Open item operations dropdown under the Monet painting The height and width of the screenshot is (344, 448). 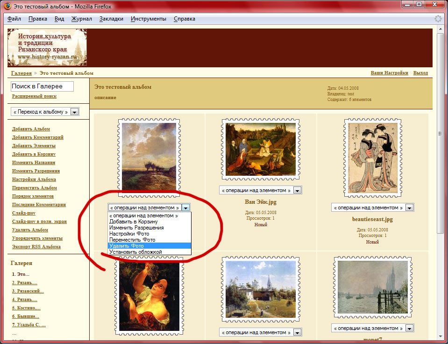coord(373,328)
